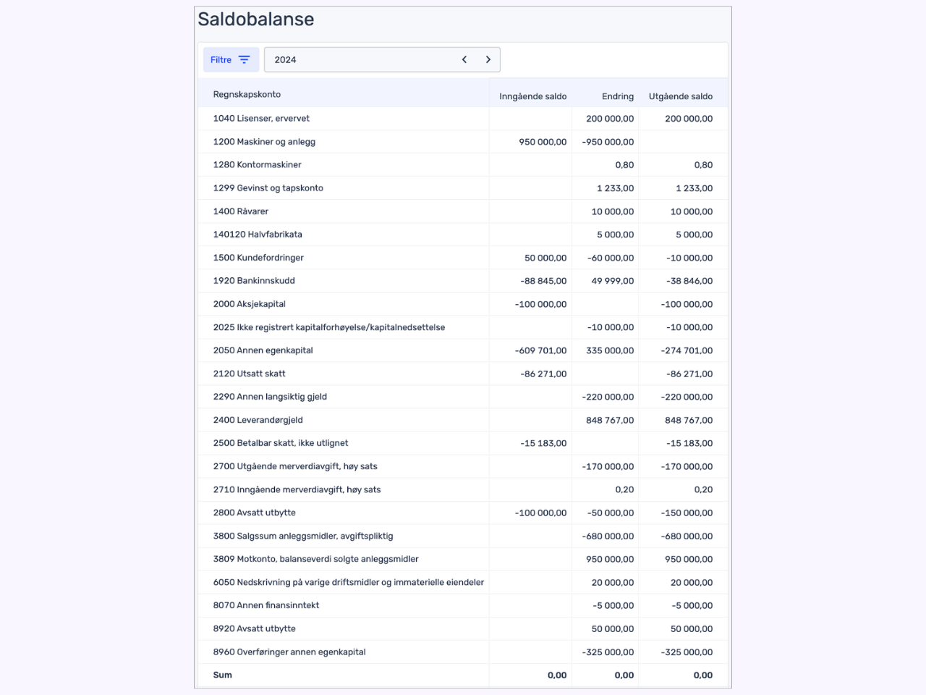The width and height of the screenshot is (926, 695).
Task: Select row 2500 Betalbar skatt, ikke utlignet
Action: 463,443
